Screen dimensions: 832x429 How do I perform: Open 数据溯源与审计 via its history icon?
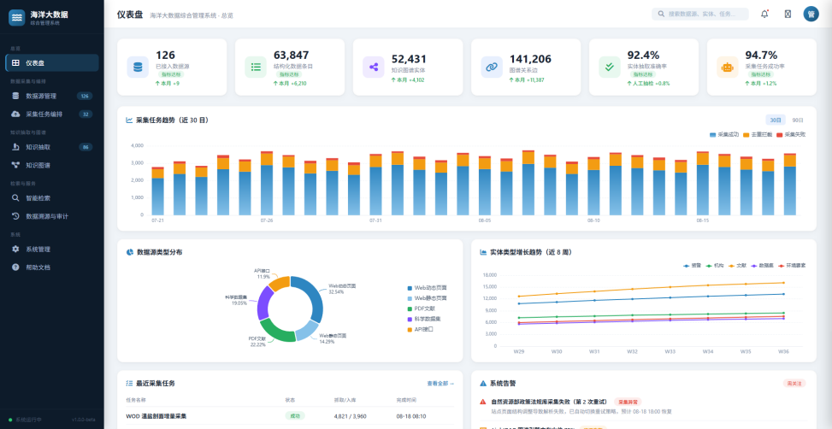pyautogui.click(x=15, y=216)
